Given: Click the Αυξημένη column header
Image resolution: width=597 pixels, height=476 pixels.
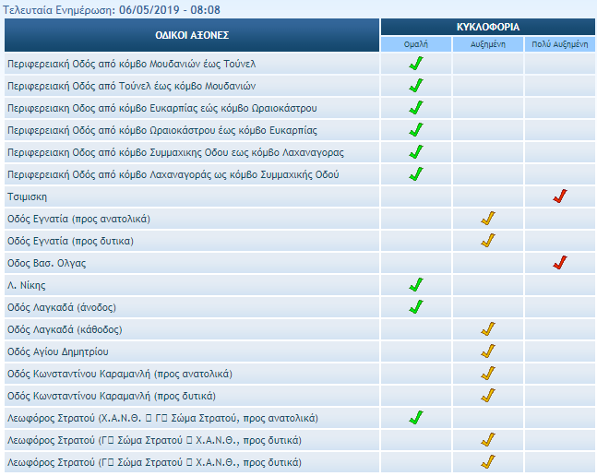Looking at the screenshot, I should click(488, 44).
